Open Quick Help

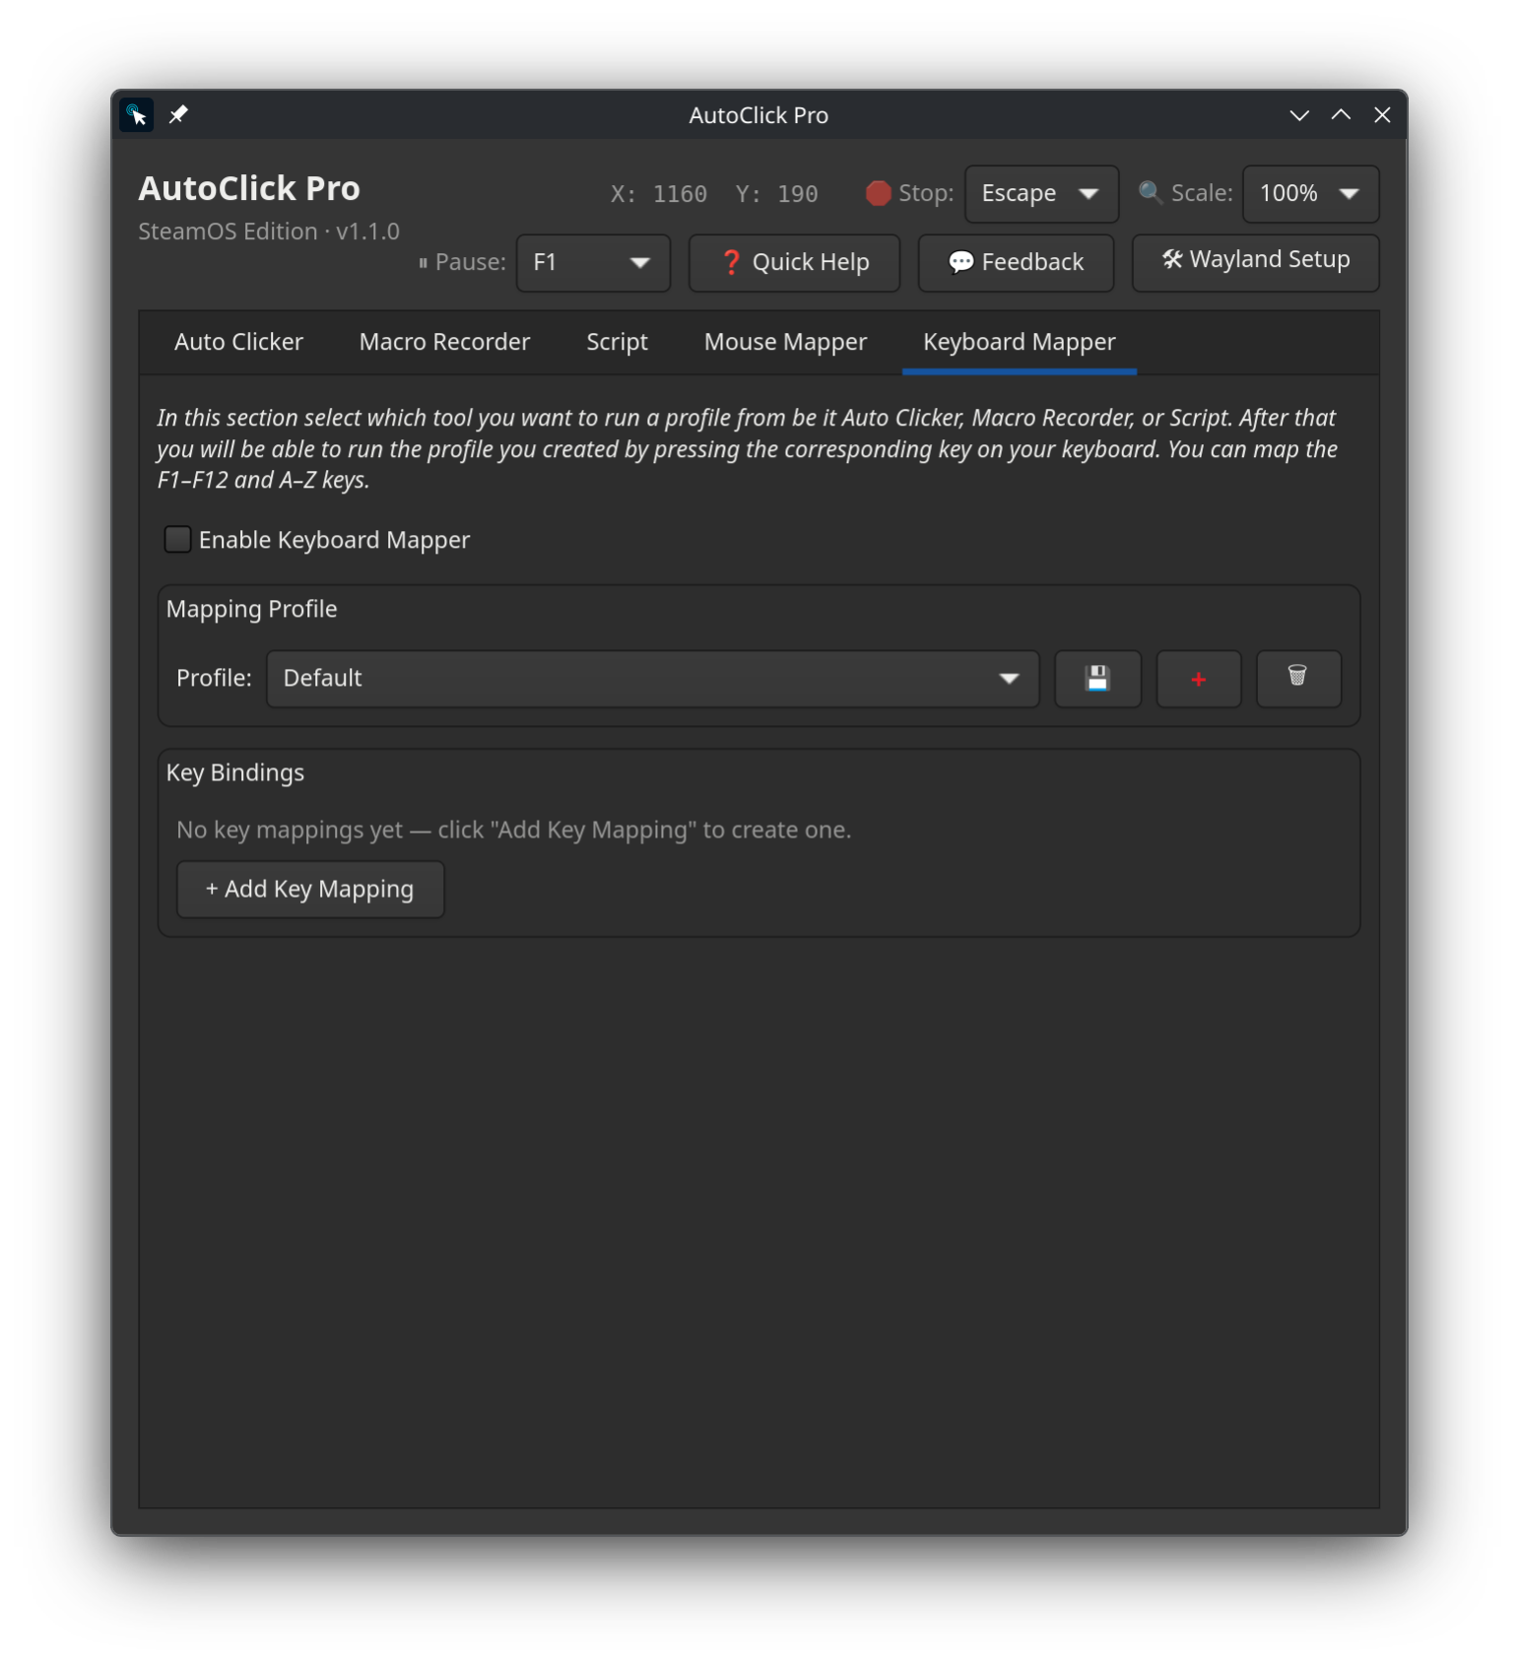click(794, 263)
